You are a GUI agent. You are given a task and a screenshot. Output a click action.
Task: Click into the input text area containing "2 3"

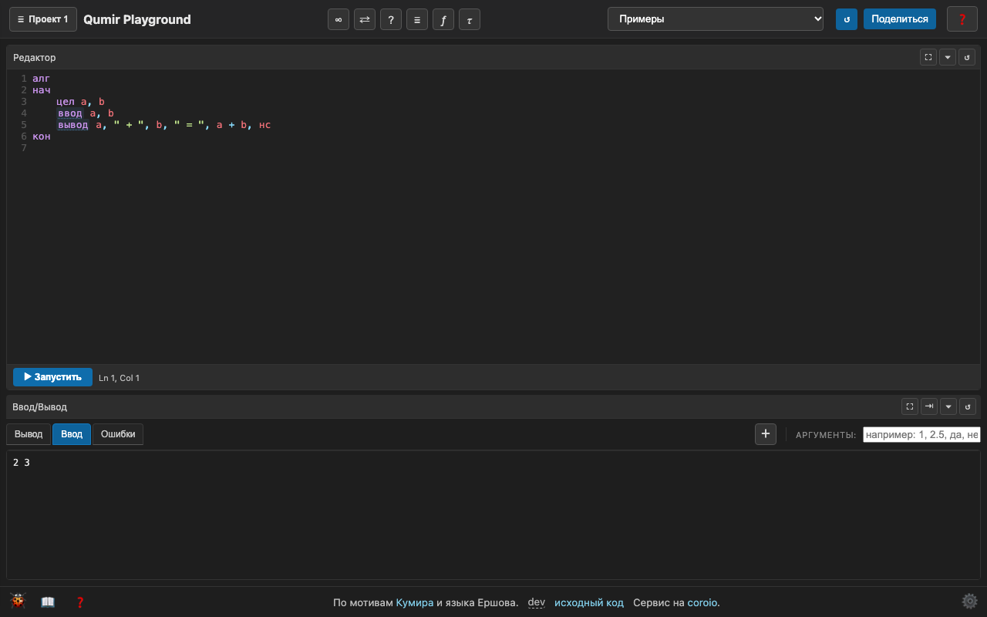pyautogui.click(x=493, y=514)
